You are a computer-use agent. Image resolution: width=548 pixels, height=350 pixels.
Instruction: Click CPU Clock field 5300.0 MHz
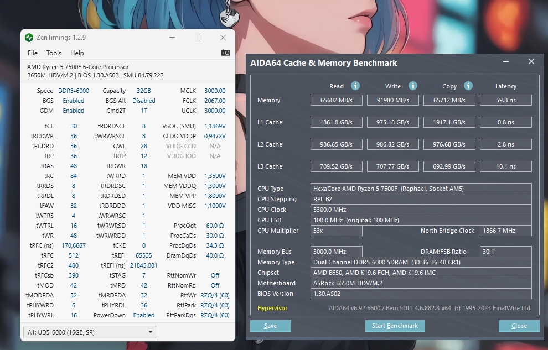(421, 210)
